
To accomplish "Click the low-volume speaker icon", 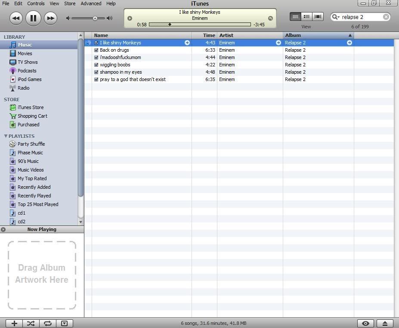I will [68, 18].
